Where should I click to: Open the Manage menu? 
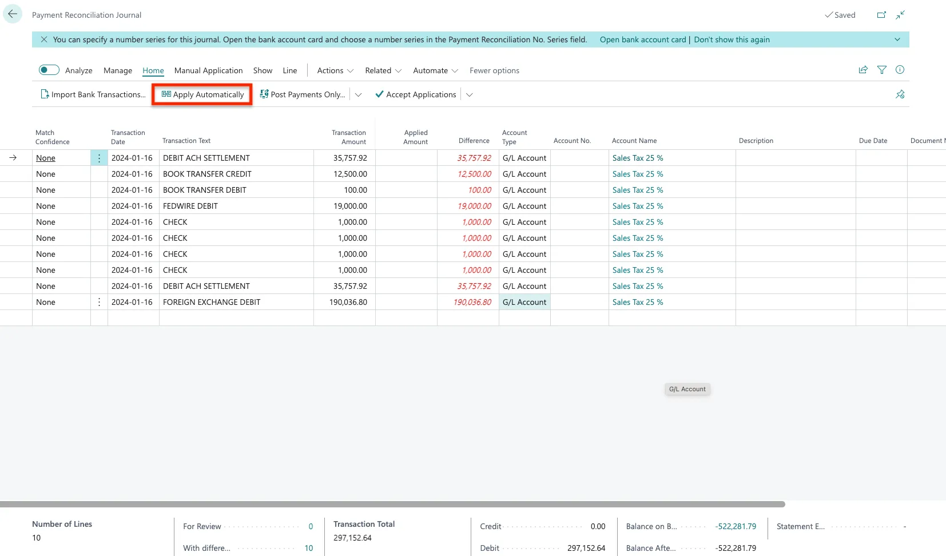pyautogui.click(x=118, y=70)
